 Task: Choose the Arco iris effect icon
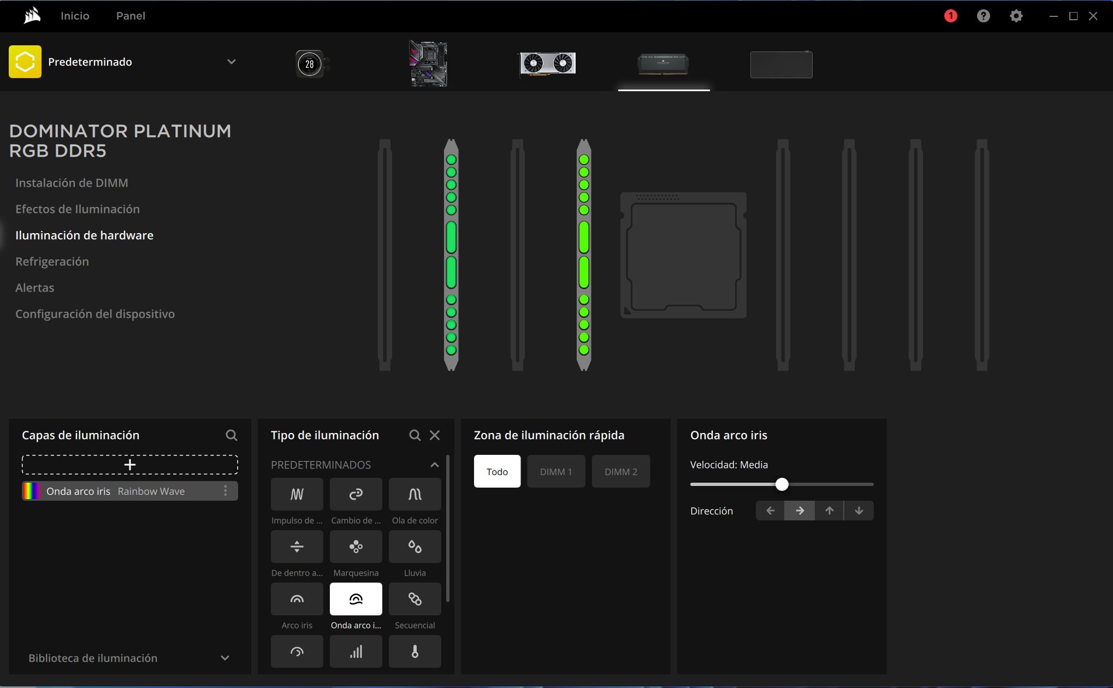(297, 599)
